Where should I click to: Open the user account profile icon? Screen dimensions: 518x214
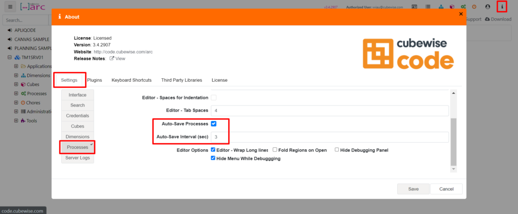(488, 7)
